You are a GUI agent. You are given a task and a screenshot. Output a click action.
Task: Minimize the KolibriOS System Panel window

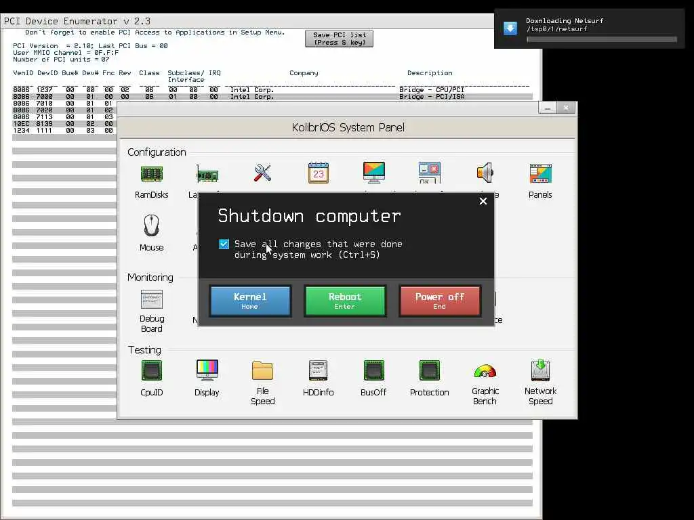click(548, 108)
